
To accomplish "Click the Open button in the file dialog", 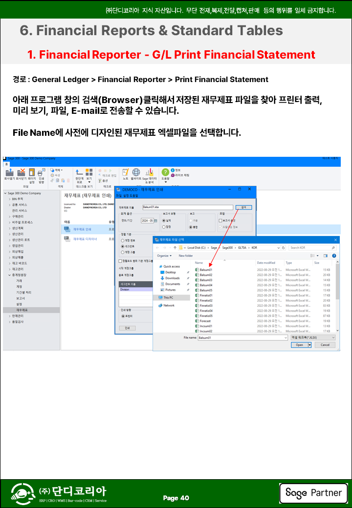I will pyautogui.click(x=299, y=345).
